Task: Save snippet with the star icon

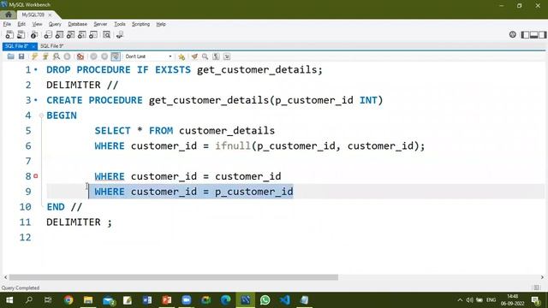Action: point(182,56)
